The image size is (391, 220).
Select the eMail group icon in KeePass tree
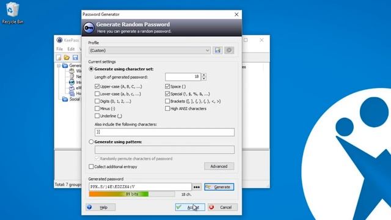71,88
